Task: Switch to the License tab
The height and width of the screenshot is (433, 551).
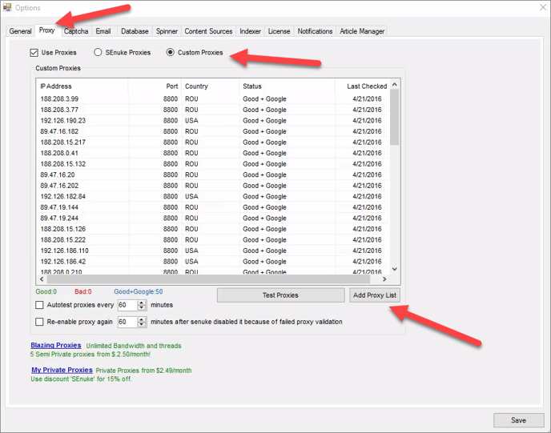Action: pos(279,31)
